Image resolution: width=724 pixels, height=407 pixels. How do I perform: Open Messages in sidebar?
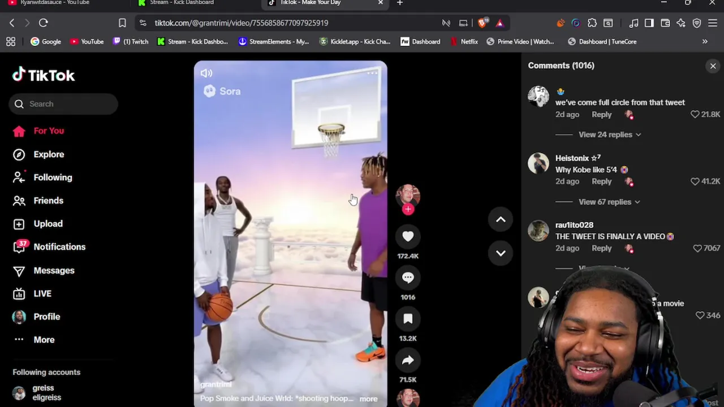44,270
